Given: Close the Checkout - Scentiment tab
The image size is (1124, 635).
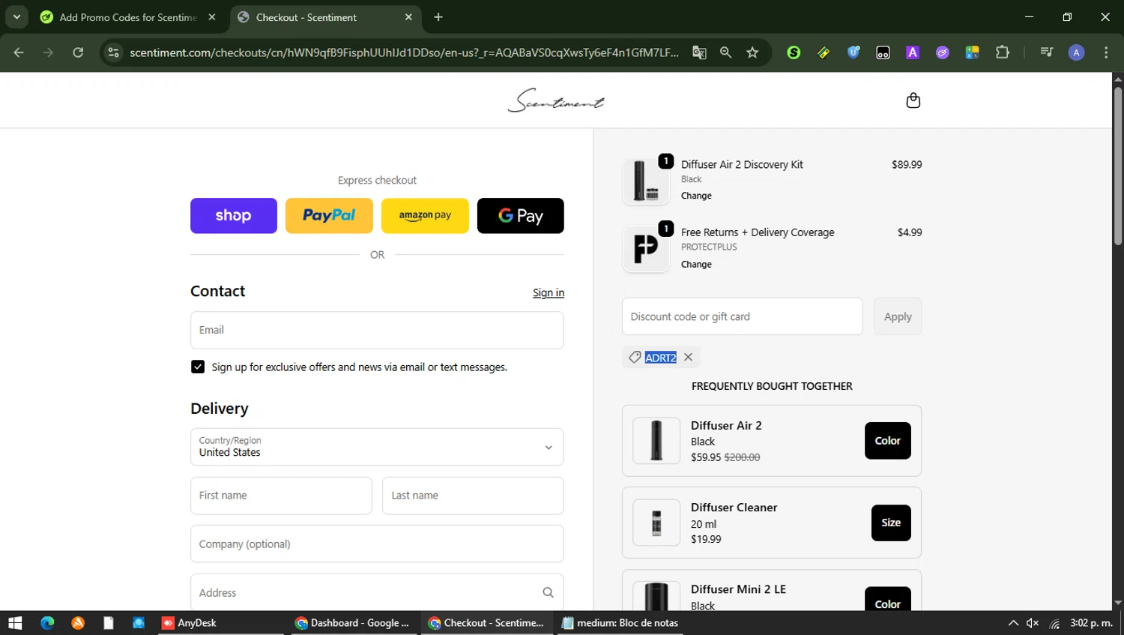Looking at the screenshot, I should (x=408, y=17).
